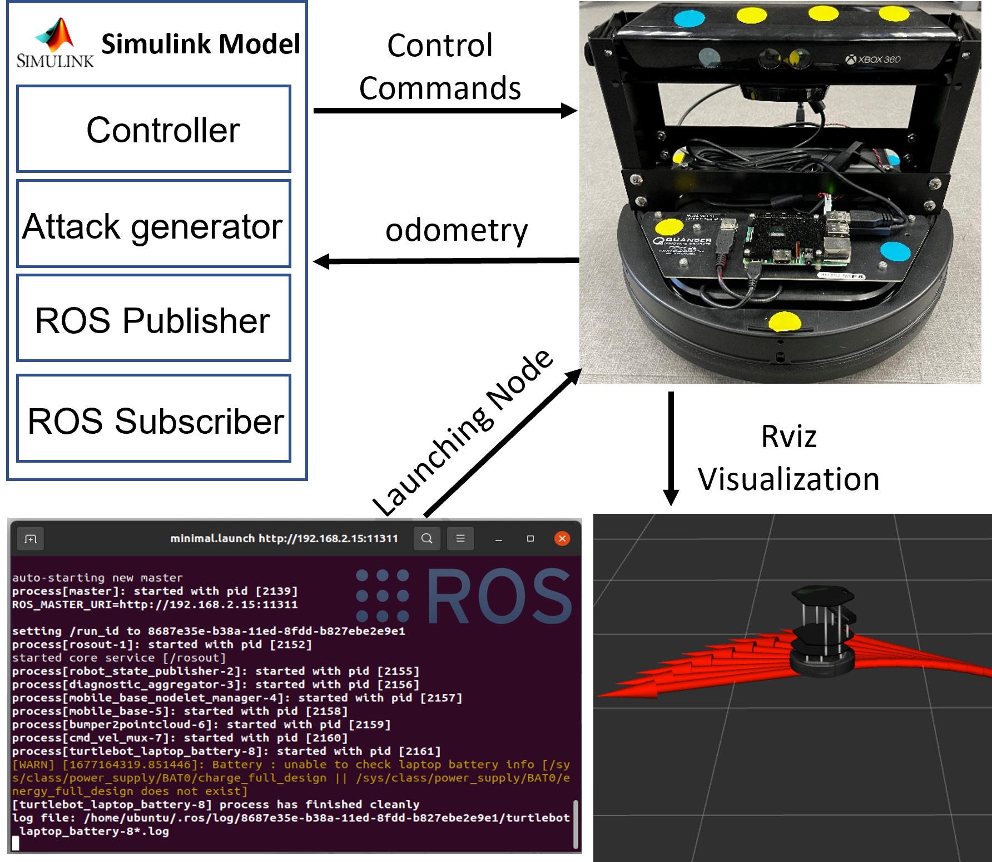
Task: Click the 'process has finished cleanly' line
Action: (216, 805)
